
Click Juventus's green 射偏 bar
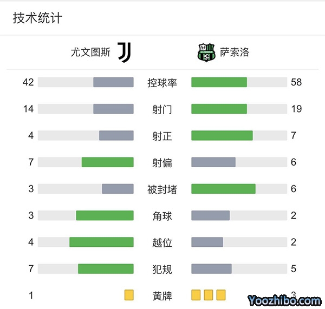[x=107, y=162]
